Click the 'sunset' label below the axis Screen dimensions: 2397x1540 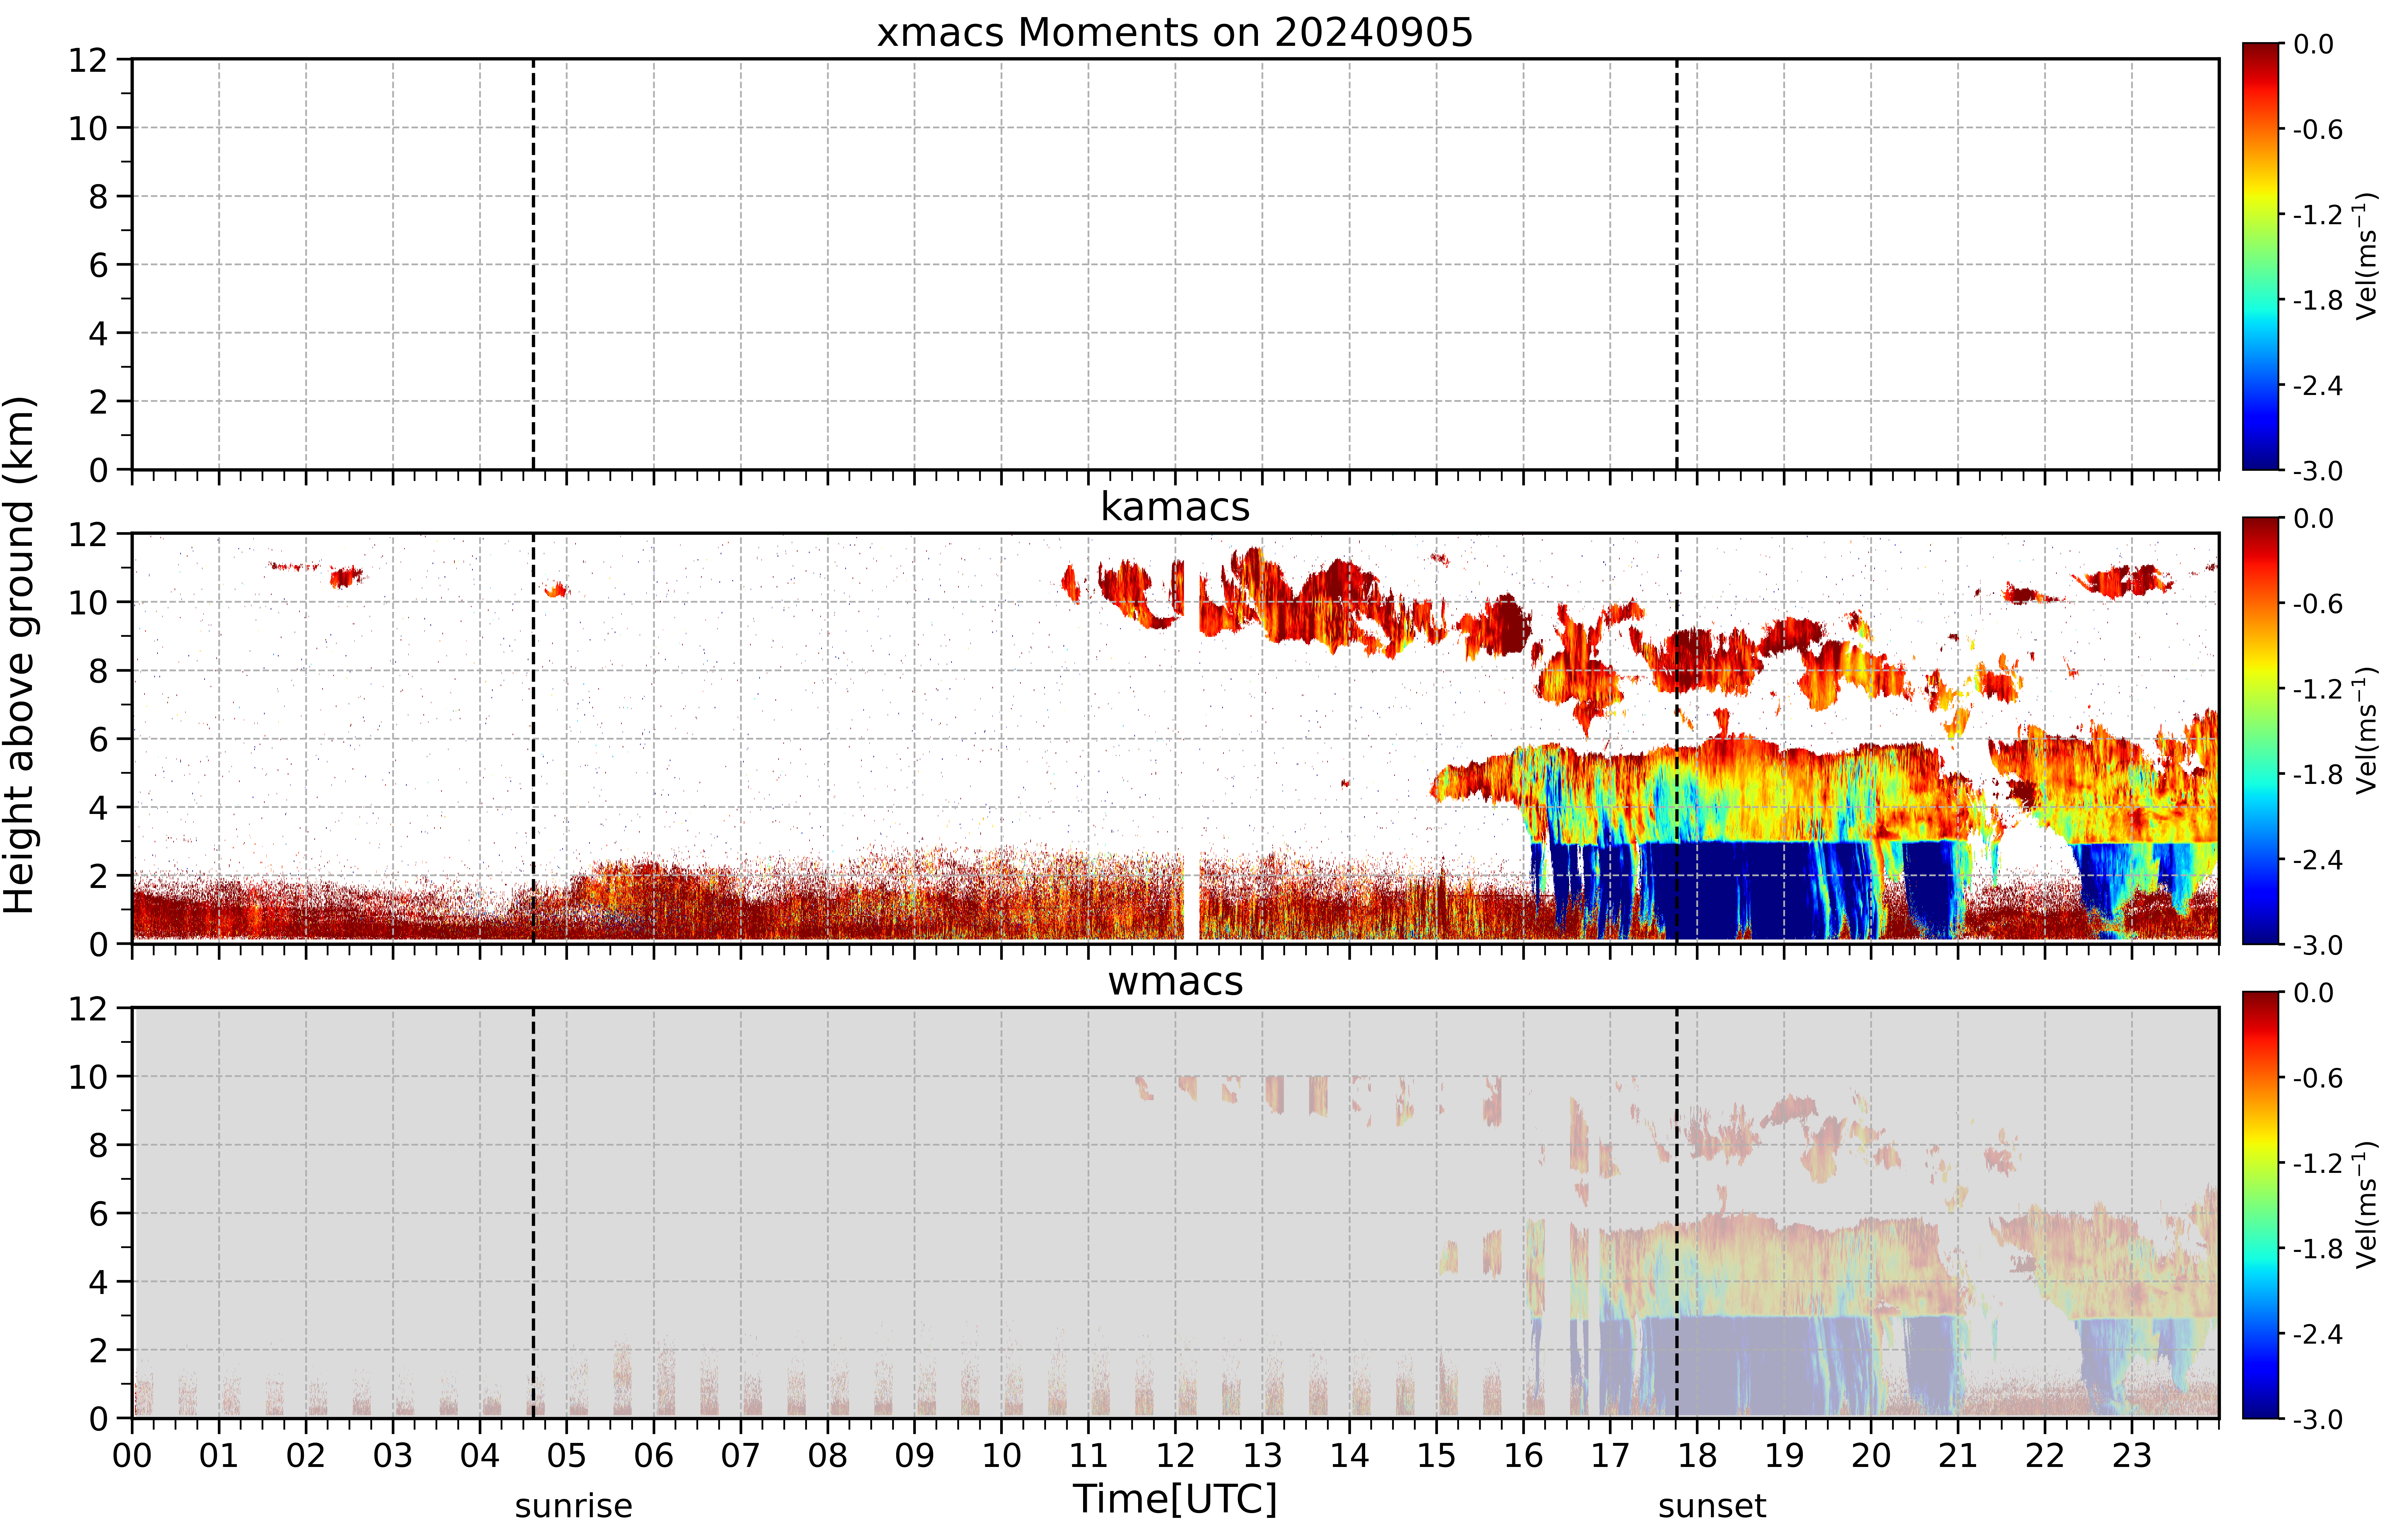(1712, 1506)
